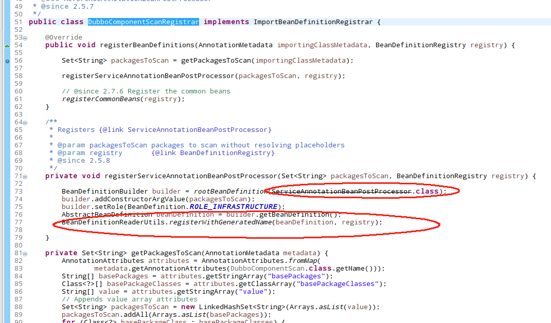Collapse the method fold toggle at line 71
Image resolution: width=551 pixels, height=323 pixels.
click(25, 177)
